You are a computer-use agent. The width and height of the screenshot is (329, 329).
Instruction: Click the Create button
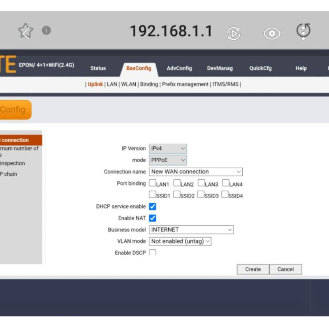(x=253, y=269)
